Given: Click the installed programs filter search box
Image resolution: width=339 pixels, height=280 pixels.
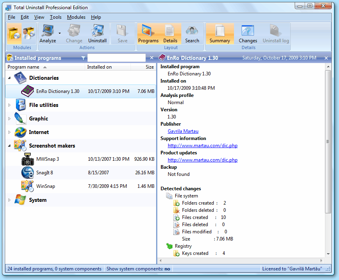Looking at the screenshot, I should click(x=116, y=58).
